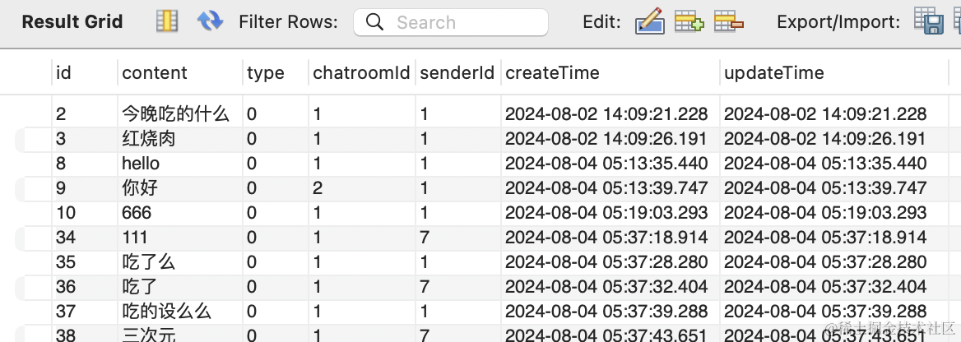Viewport: 961px width, 342px height.
Task: Click the Result Grid label
Action: click(72, 22)
